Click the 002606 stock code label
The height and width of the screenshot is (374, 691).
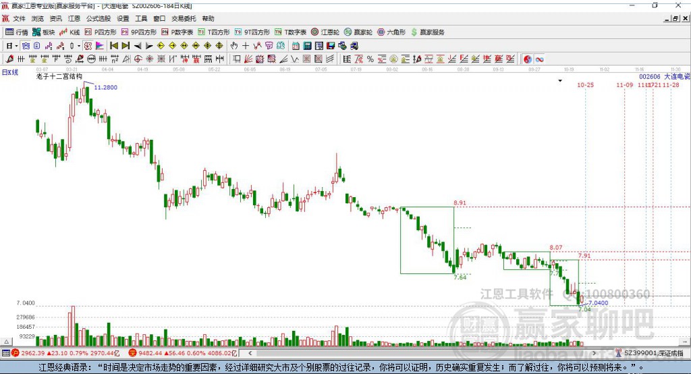tap(650, 76)
